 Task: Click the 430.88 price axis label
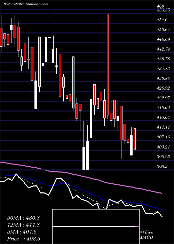pyautogui.click(x=163, y=78)
